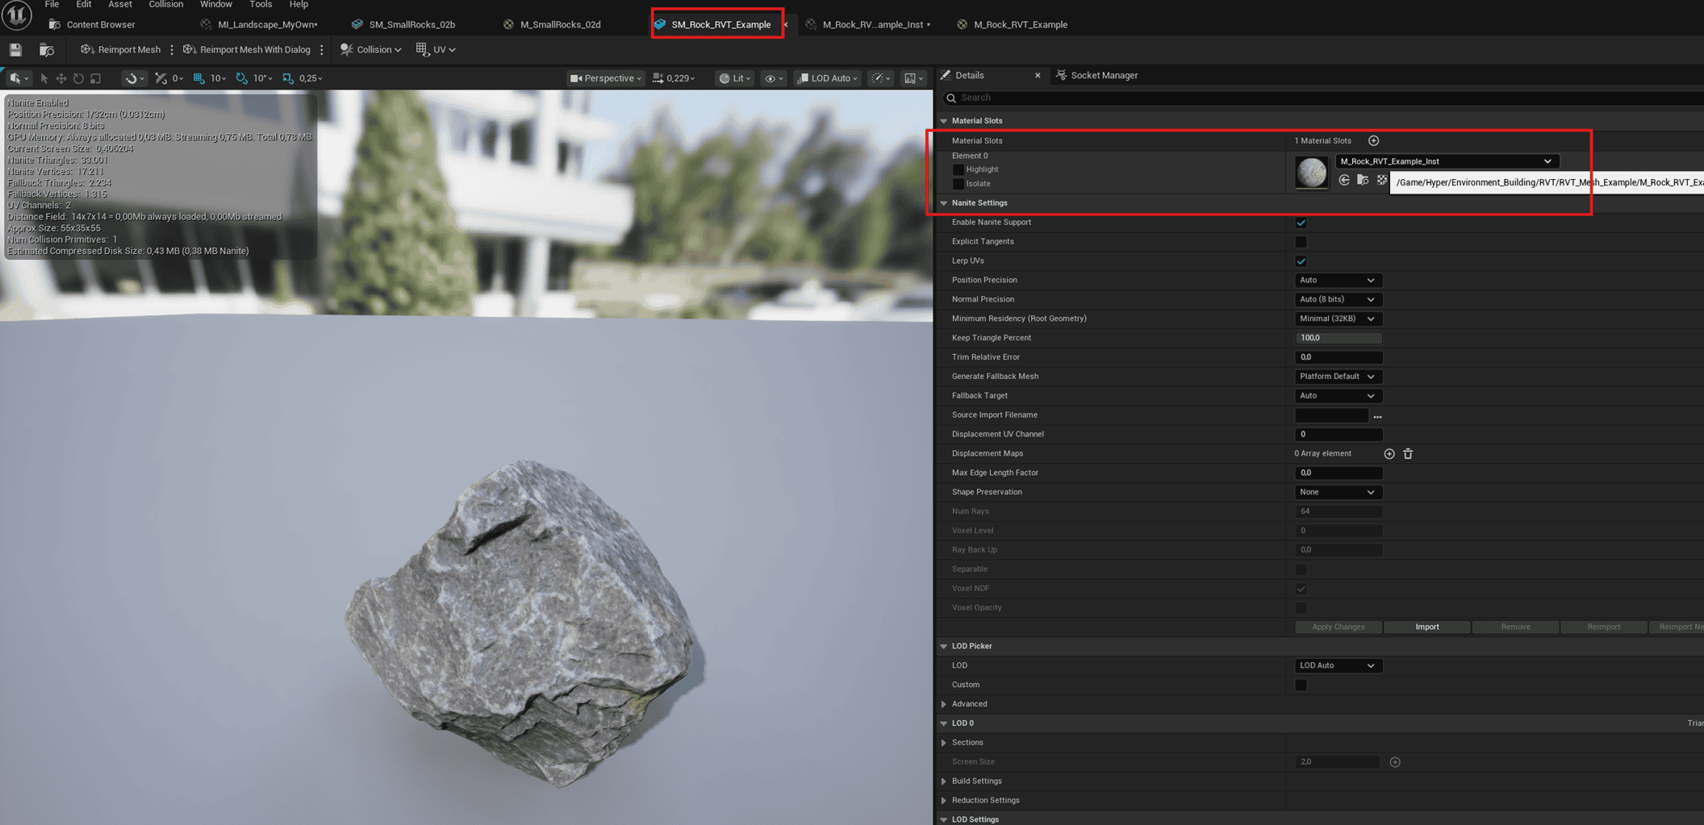The image size is (1704, 825).
Task: Browse to asset in Content Browser icon
Action: pos(47,50)
